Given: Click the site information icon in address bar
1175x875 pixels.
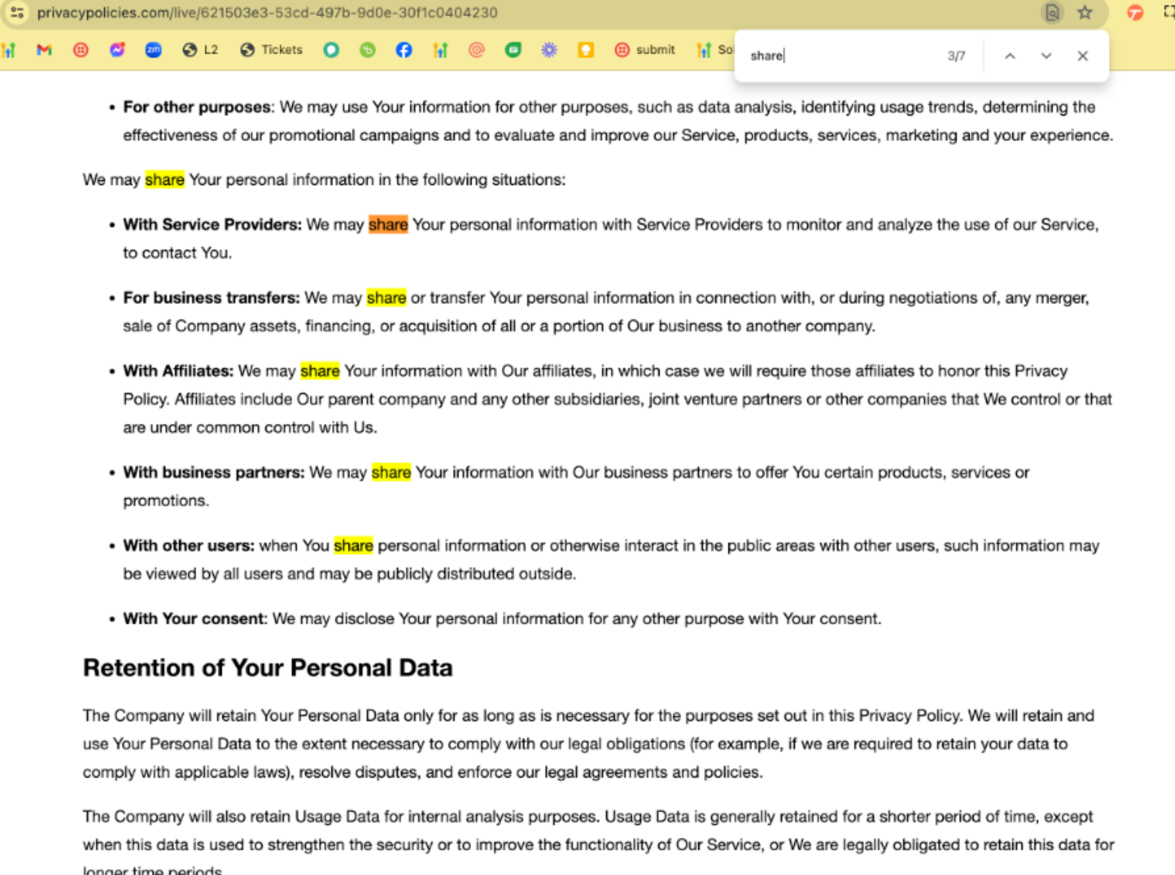Looking at the screenshot, I should [17, 12].
